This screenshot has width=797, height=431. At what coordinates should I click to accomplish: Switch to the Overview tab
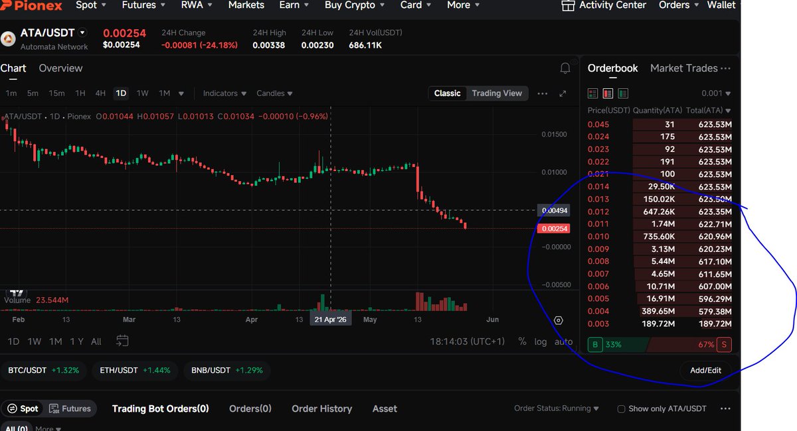tap(60, 68)
